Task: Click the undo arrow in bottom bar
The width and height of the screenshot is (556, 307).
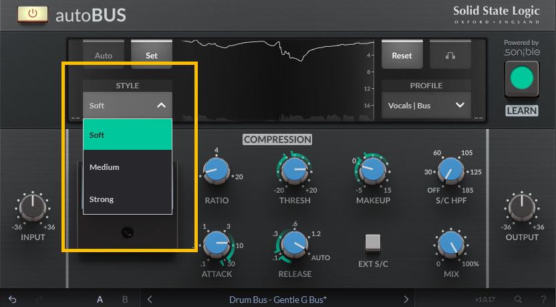Action: [13, 299]
